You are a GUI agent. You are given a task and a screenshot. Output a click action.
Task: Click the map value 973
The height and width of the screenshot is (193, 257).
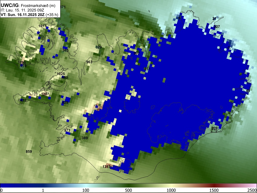pyautogui.click(x=67, y=130)
